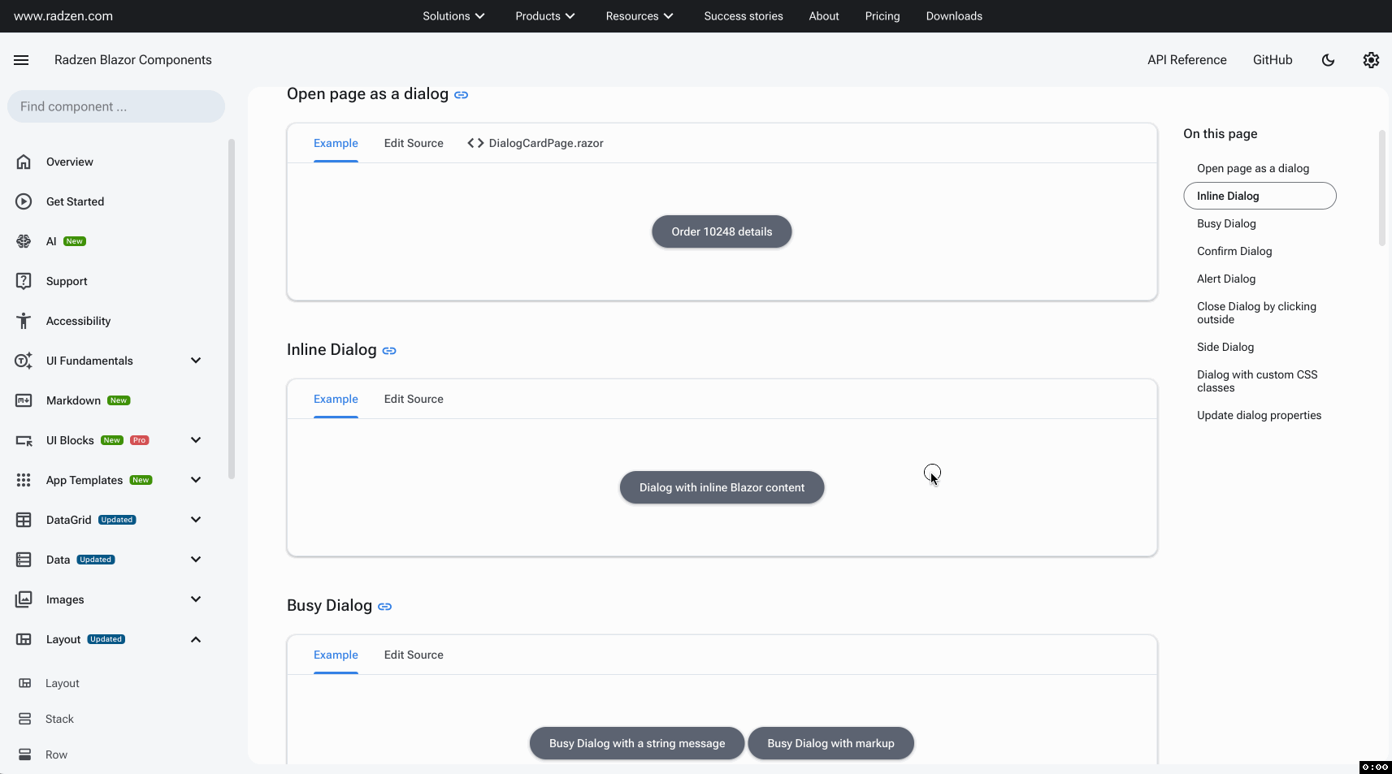Click the AI brain icon
This screenshot has height=774, width=1392.
coord(24,241)
